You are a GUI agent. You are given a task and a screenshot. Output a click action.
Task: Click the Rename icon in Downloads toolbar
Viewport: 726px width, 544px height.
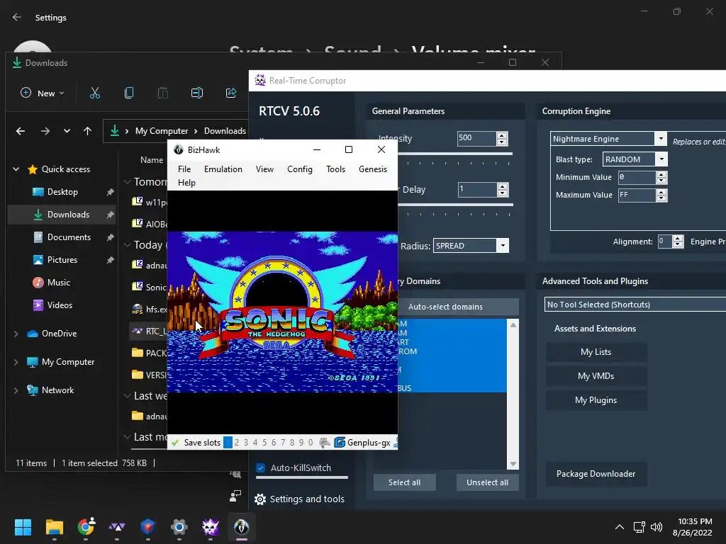tap(197, 93)
